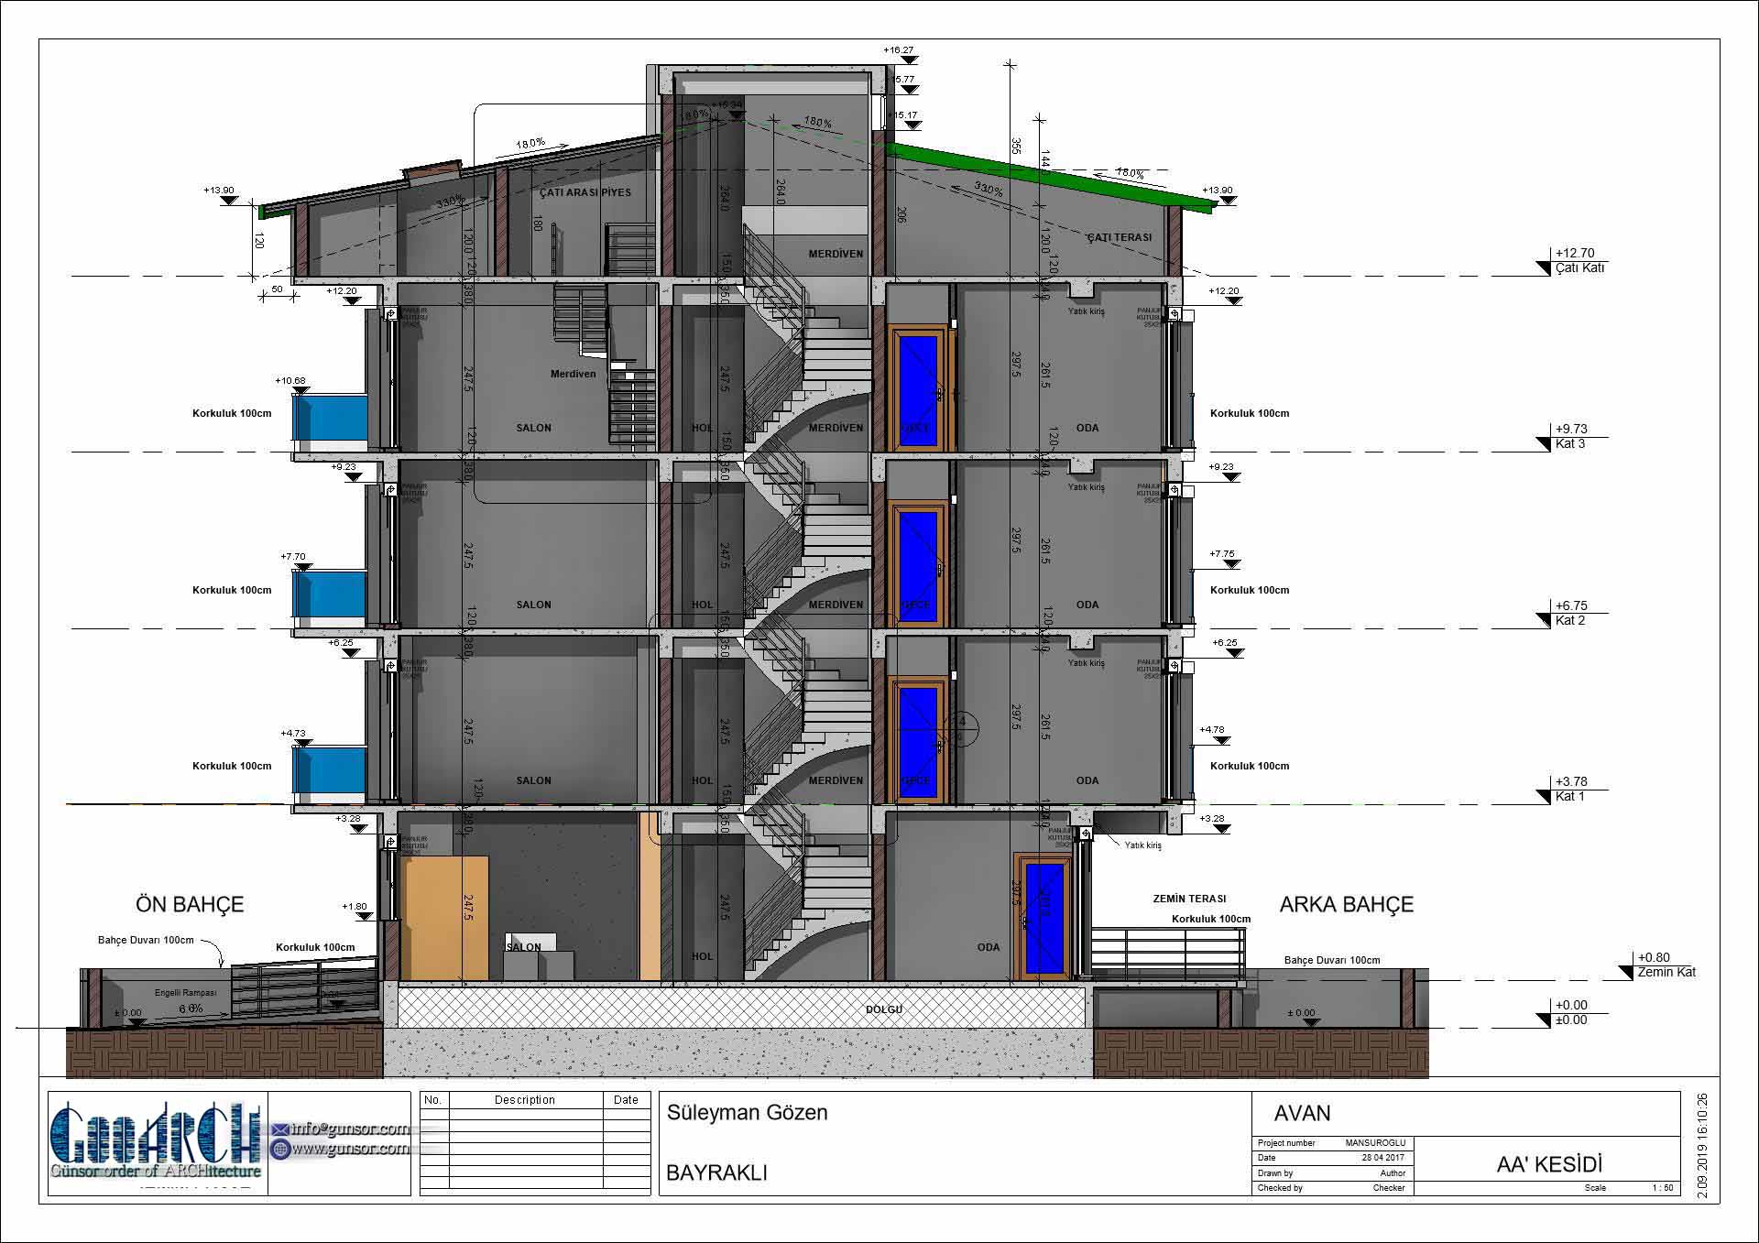The width and height of the screenshot is (1759, 1243).
Task: Click the ÇATI TERASI room label
Action: [x=1119, y=237]
